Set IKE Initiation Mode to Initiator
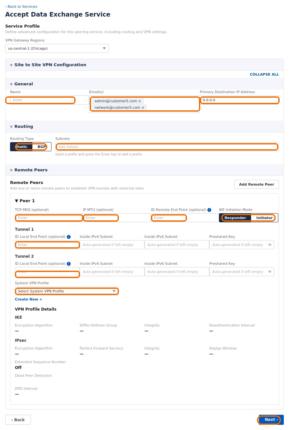The image size is (289, 430). (264, 218)
